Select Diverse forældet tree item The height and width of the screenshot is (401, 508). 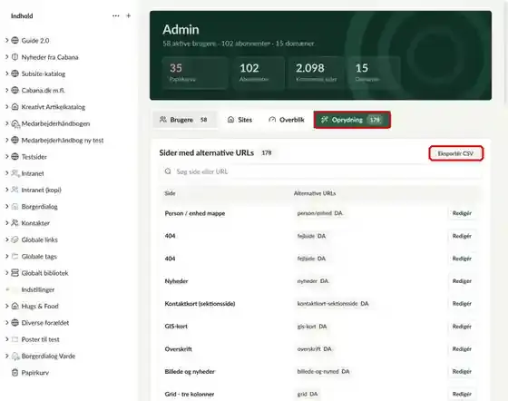point(45,323)
